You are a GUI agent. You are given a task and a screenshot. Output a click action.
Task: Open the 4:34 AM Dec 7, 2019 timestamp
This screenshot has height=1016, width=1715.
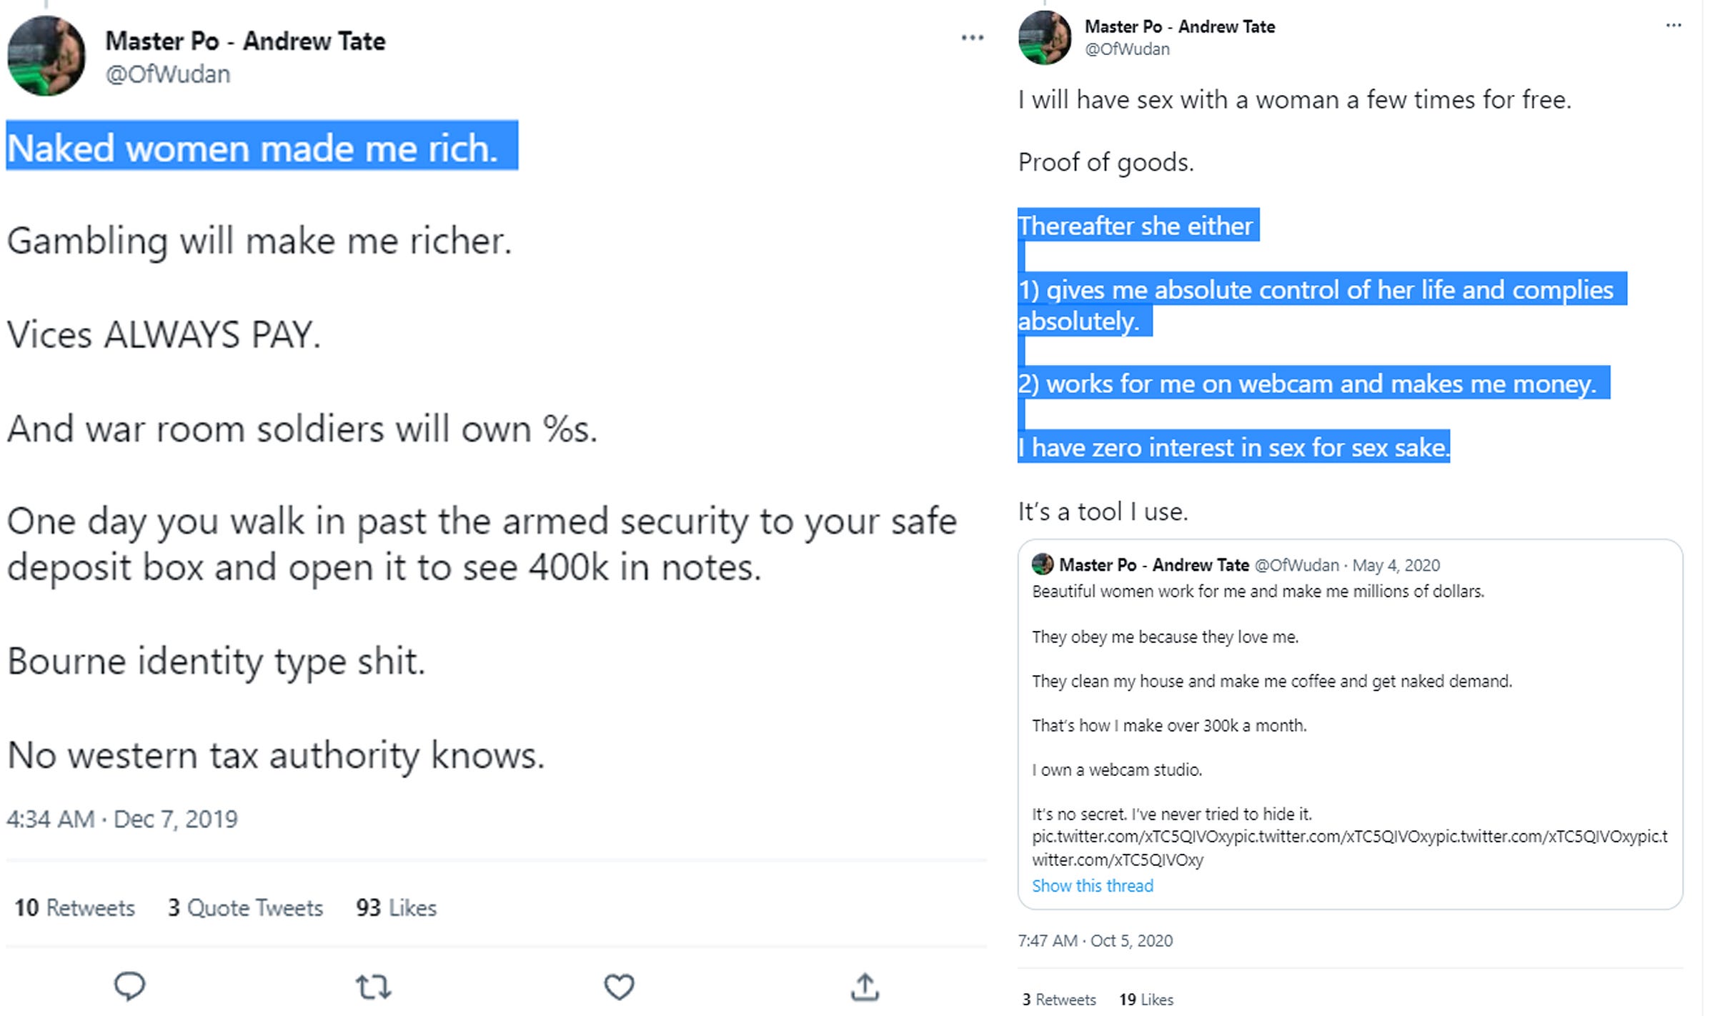coord(122,819)
